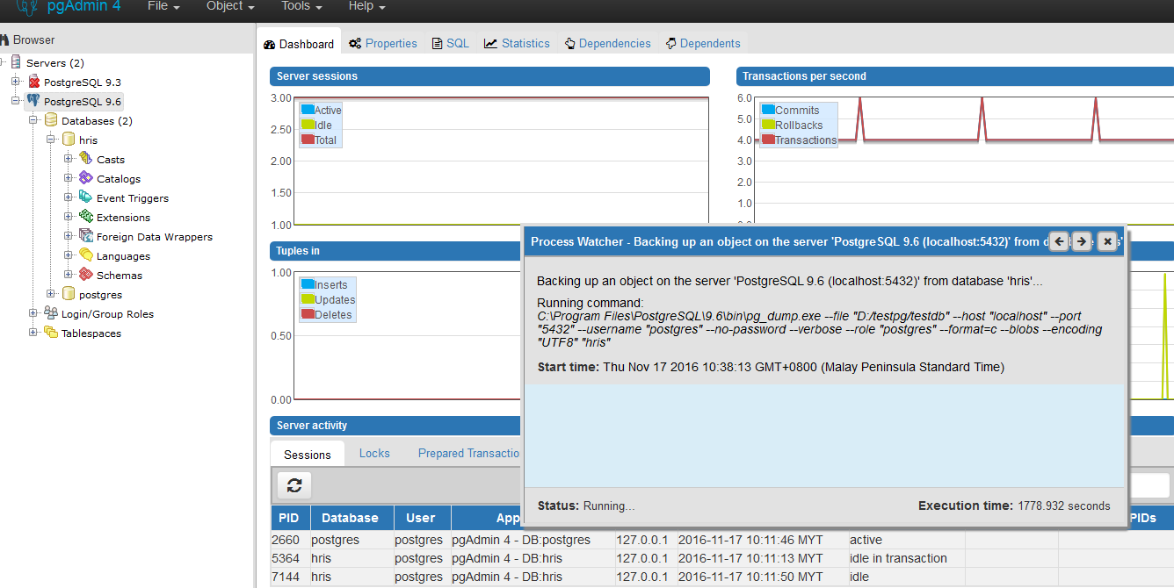This screenshot has height=588, width=1174.
Task: Select the session row with PID 5364
Action: 722,558
